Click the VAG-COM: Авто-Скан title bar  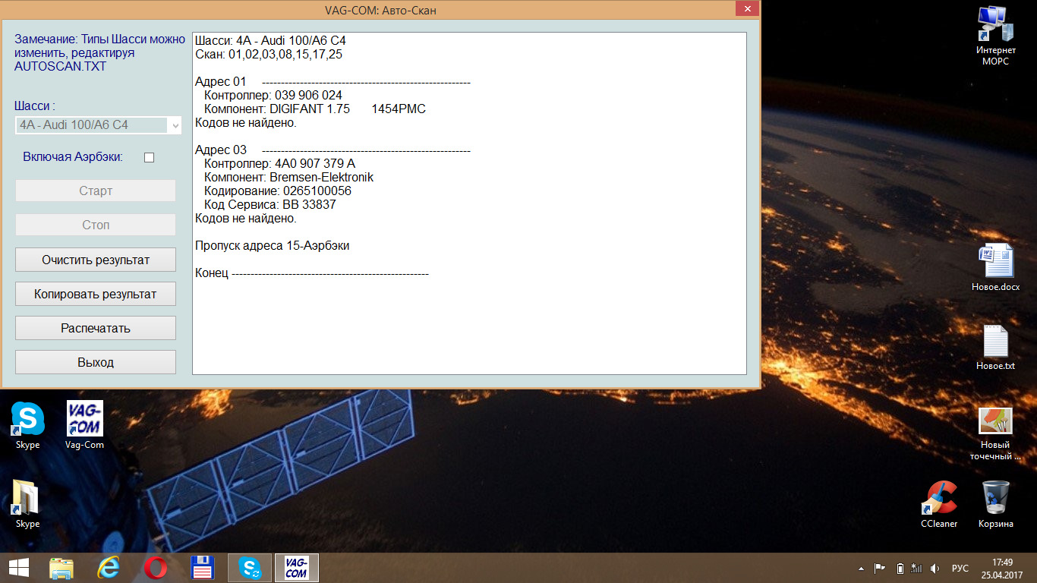380,10
